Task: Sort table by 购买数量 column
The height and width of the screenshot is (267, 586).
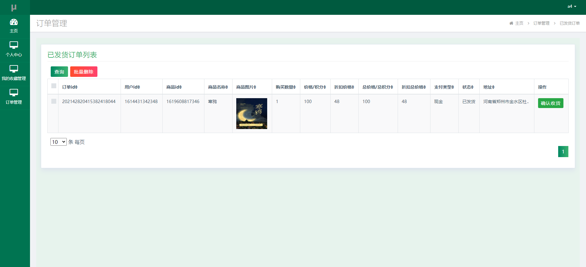Action: [x=286, y=87]
